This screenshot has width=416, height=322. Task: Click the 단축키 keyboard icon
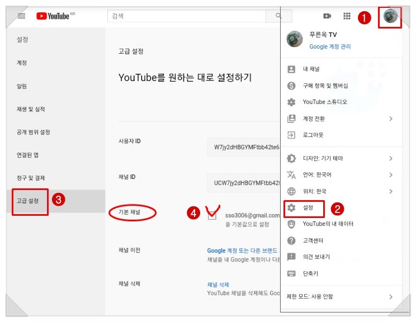point(291,273)
